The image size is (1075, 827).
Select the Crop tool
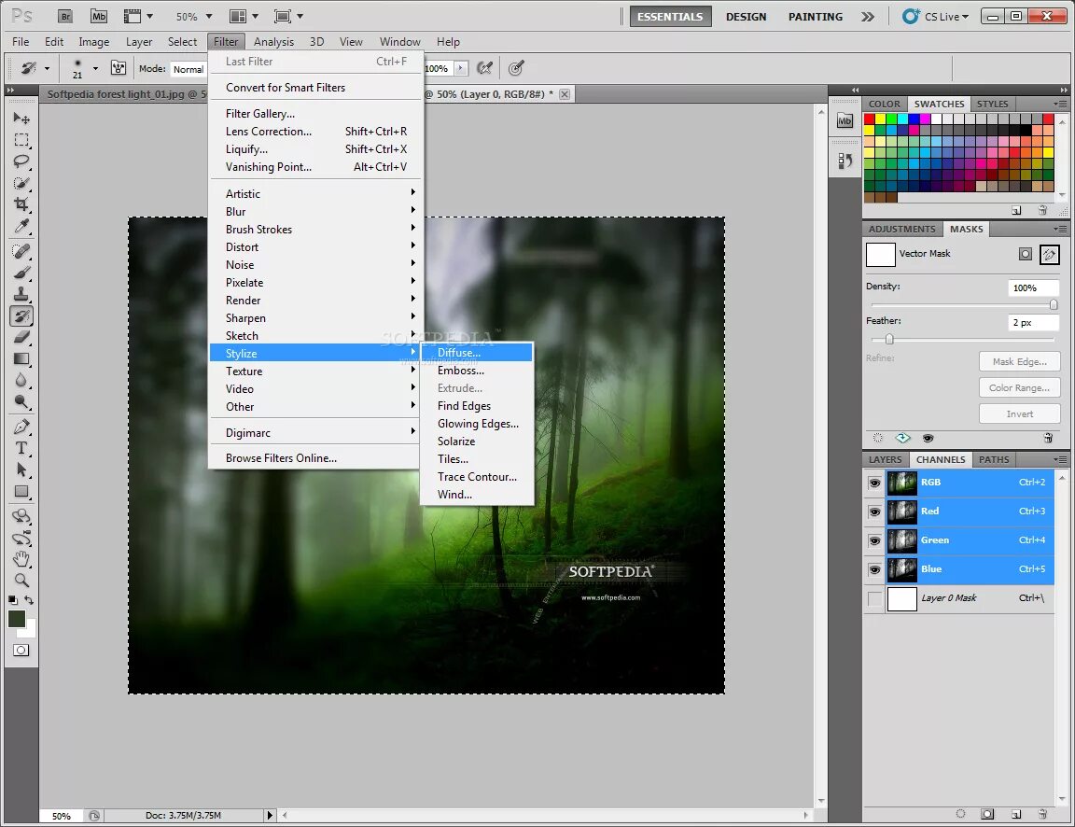[x=21, y=204]
